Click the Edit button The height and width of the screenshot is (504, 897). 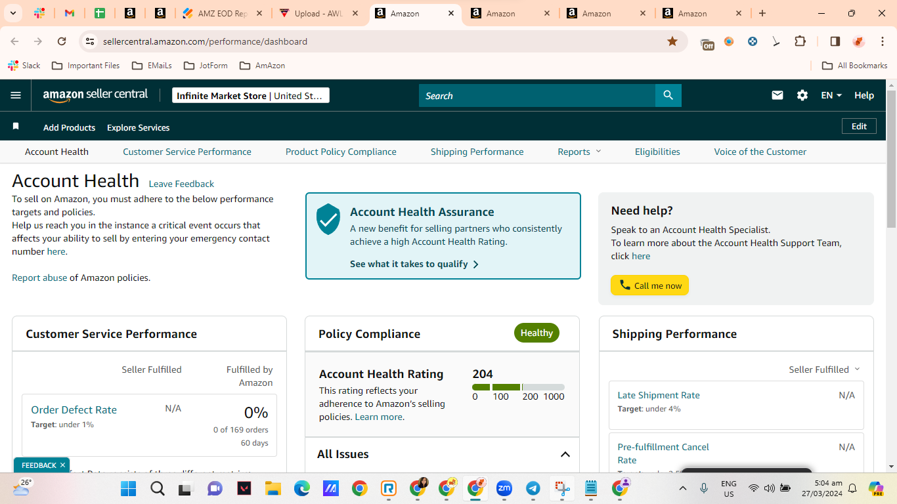859,126
